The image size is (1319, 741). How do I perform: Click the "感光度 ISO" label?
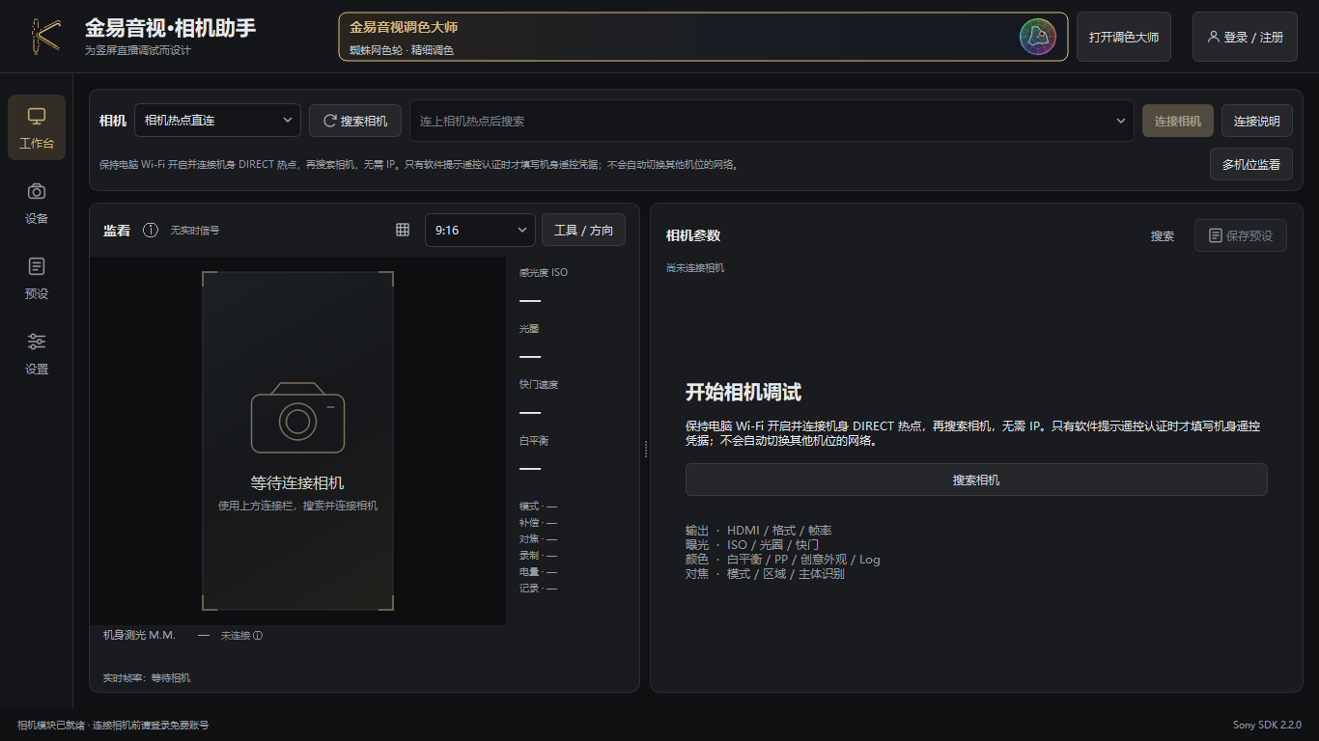[544, 272]
